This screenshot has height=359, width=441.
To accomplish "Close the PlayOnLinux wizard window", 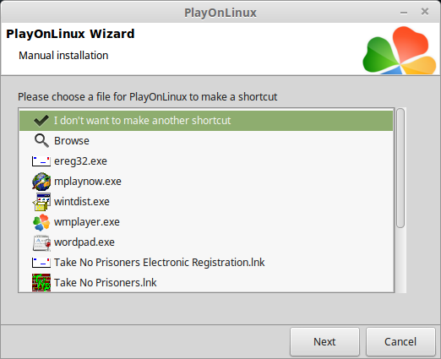I will click(x=425, y=12).
